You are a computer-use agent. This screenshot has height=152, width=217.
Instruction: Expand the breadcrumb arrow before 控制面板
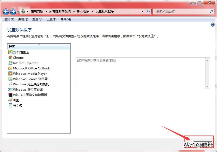[x=28, y=11]
